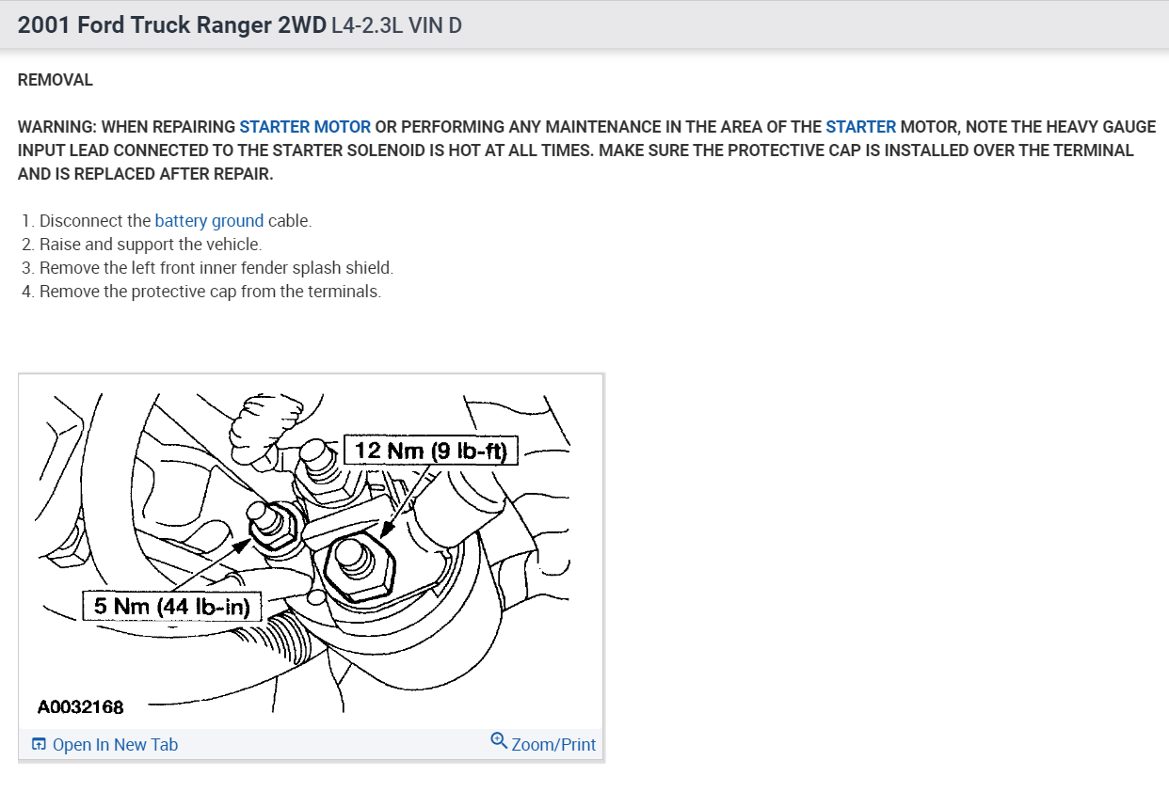Click the REMOVAL section heading

point(56,80)
